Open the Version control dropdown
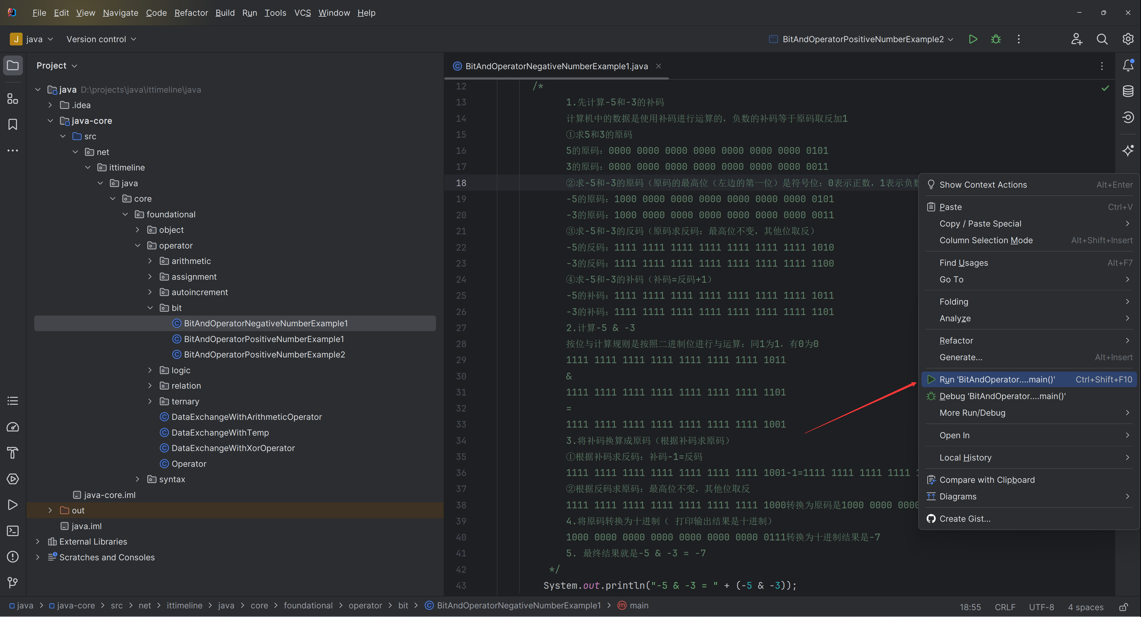The height and width of the screenshot is (617, 1141). click(x=101, y=39)
